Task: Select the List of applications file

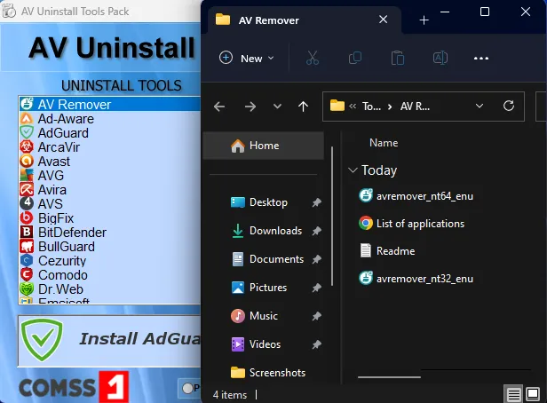Action: pyautogui.click(x=412, y=224)
